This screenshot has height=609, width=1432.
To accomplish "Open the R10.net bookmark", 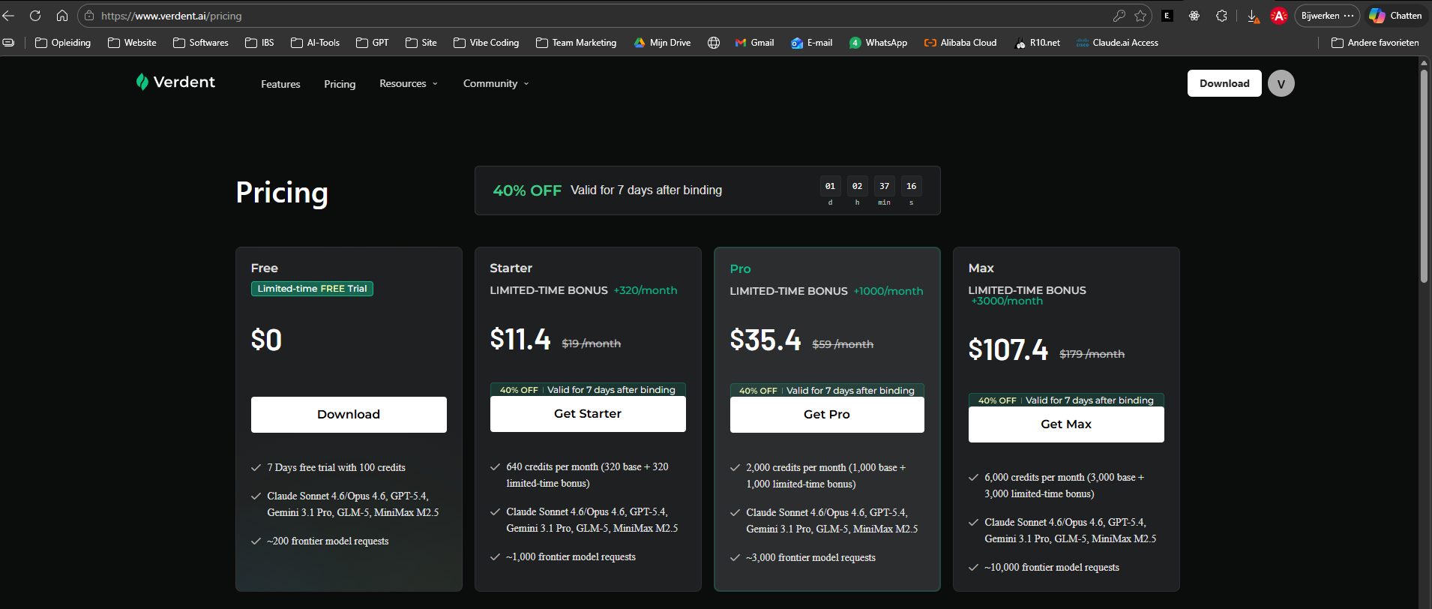I will pos(1037,43).
